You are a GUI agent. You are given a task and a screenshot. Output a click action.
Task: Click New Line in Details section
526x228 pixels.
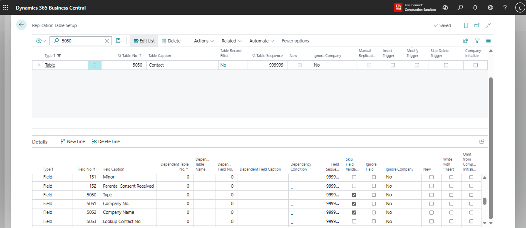coord(72,141)
